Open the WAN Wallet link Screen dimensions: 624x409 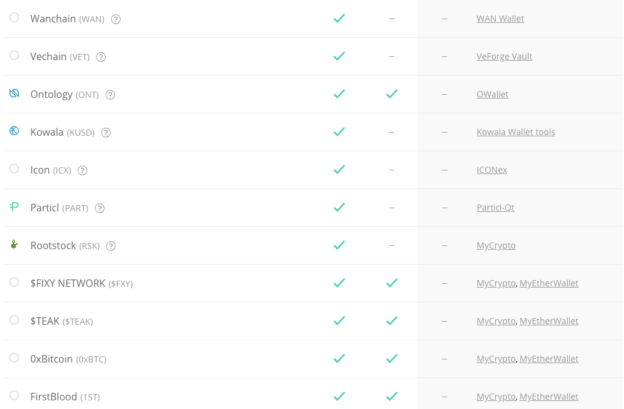pyautogui.click(x=500, y=19)
